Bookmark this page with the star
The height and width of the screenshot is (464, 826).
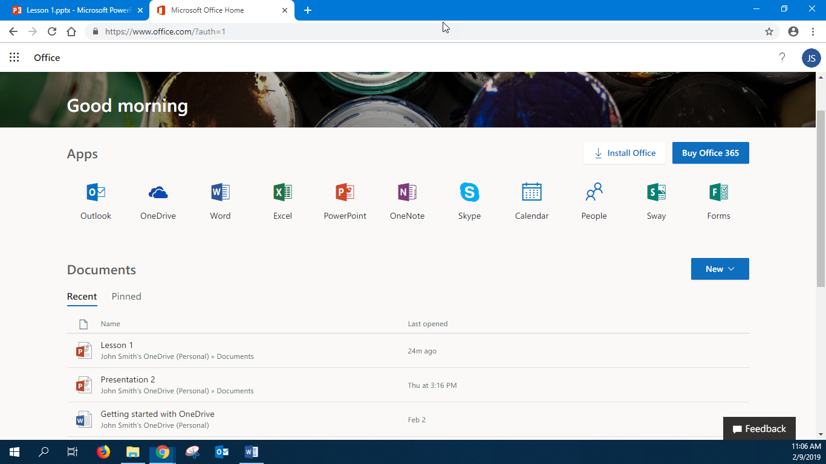(x=769, y=31)
